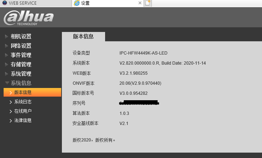
Task: Expand the 相机设置 menu arrow
Action: pyautogui.click(x=7, y=36)
